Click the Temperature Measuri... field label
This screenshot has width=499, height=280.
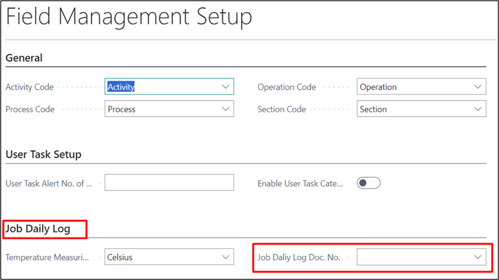click(47, 258)
